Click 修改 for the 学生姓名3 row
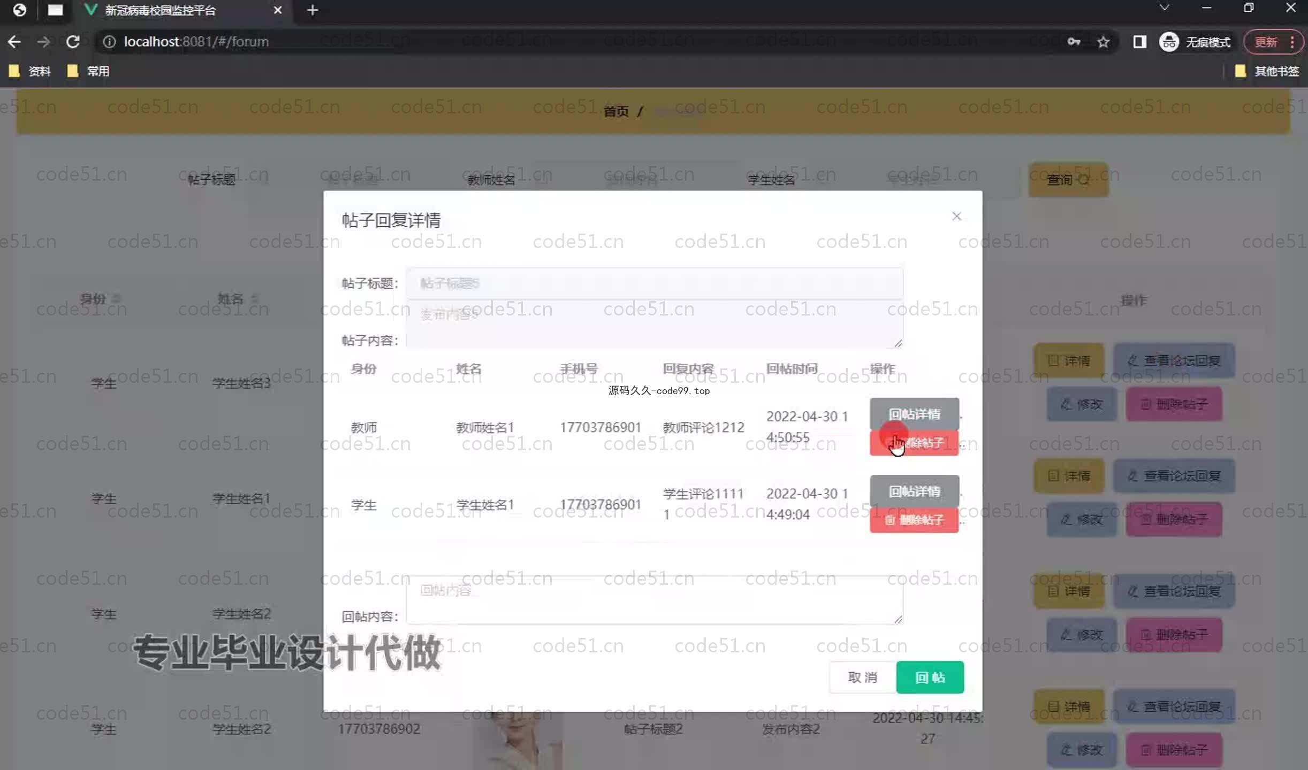Viewport: 1308px width, 770px height. 1082,404
